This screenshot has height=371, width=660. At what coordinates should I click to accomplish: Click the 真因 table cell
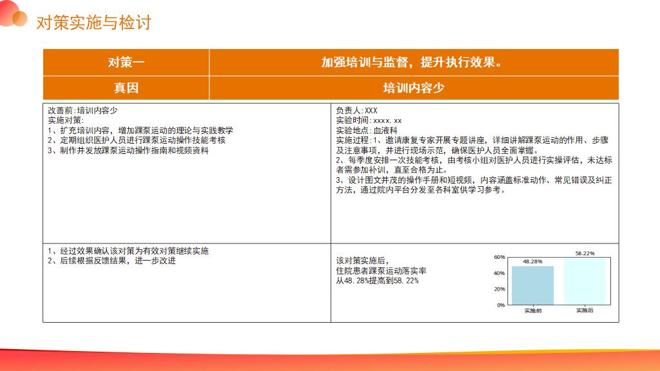pos(126,88)
